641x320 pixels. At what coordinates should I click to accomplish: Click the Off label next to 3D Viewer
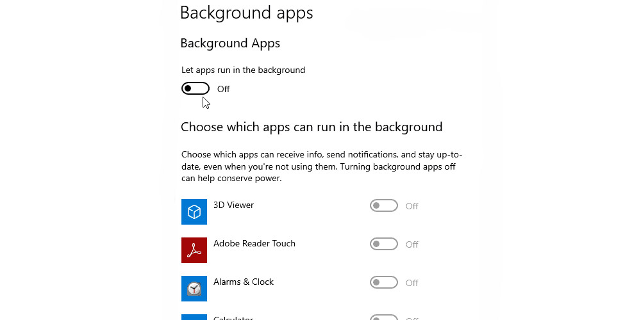click(x=412, y=206)
